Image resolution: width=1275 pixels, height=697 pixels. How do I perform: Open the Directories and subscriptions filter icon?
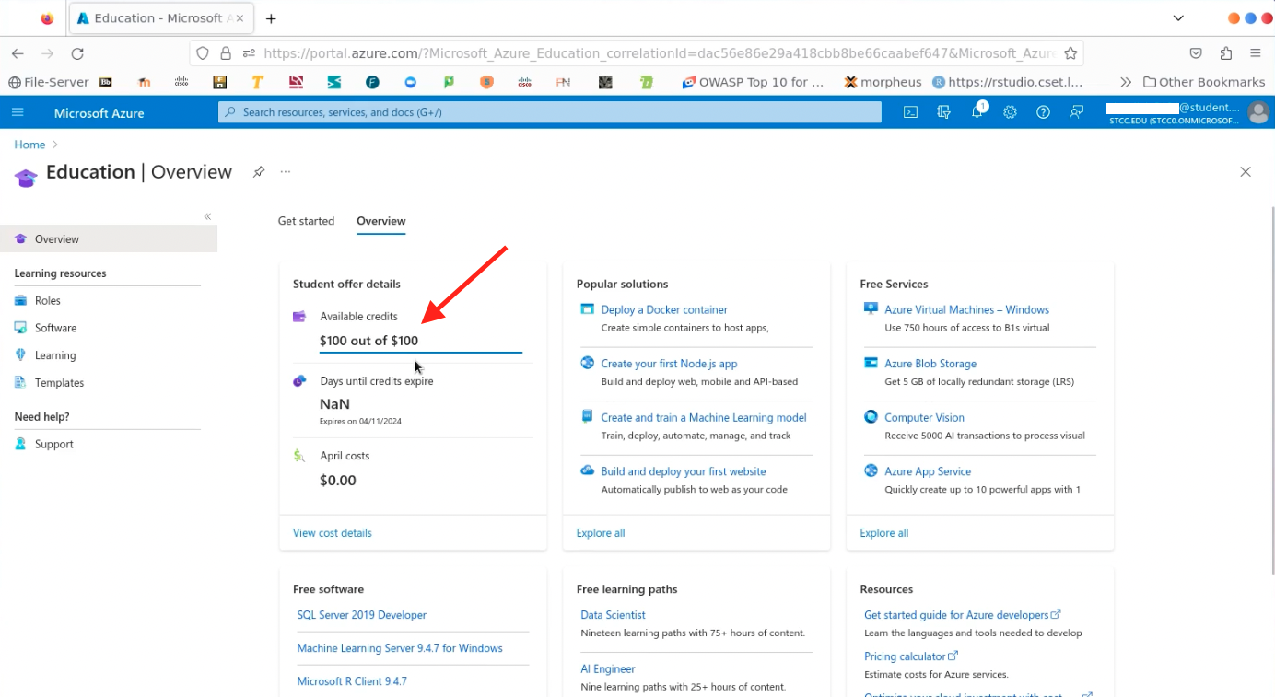943,112
